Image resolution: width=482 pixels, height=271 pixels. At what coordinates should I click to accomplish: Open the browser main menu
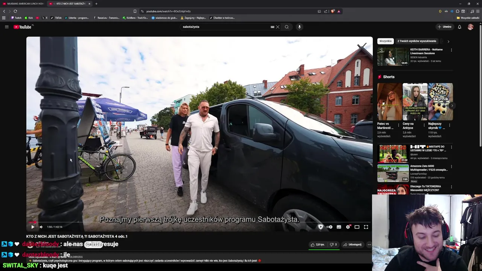[x=478, y=11]
